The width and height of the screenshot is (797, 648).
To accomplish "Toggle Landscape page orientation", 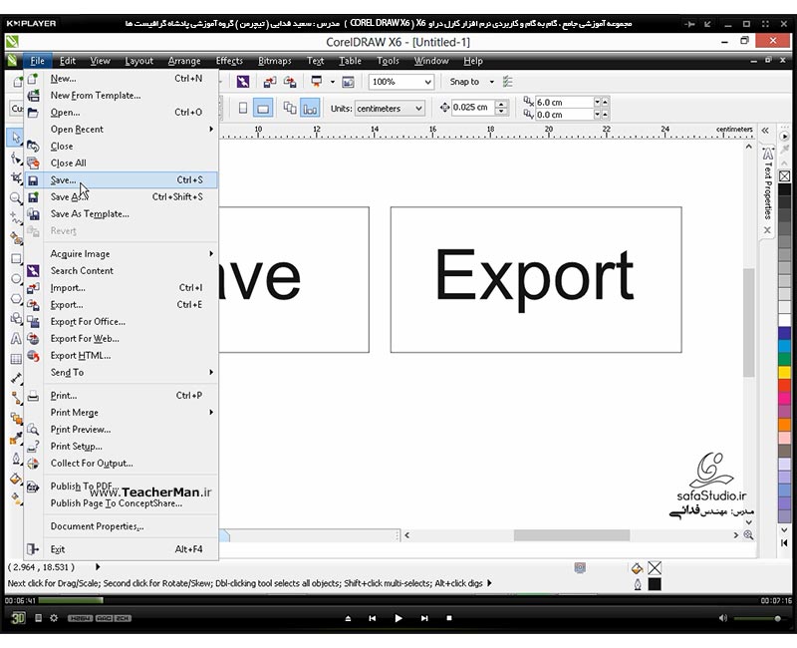I will click(x=263, y=108).
